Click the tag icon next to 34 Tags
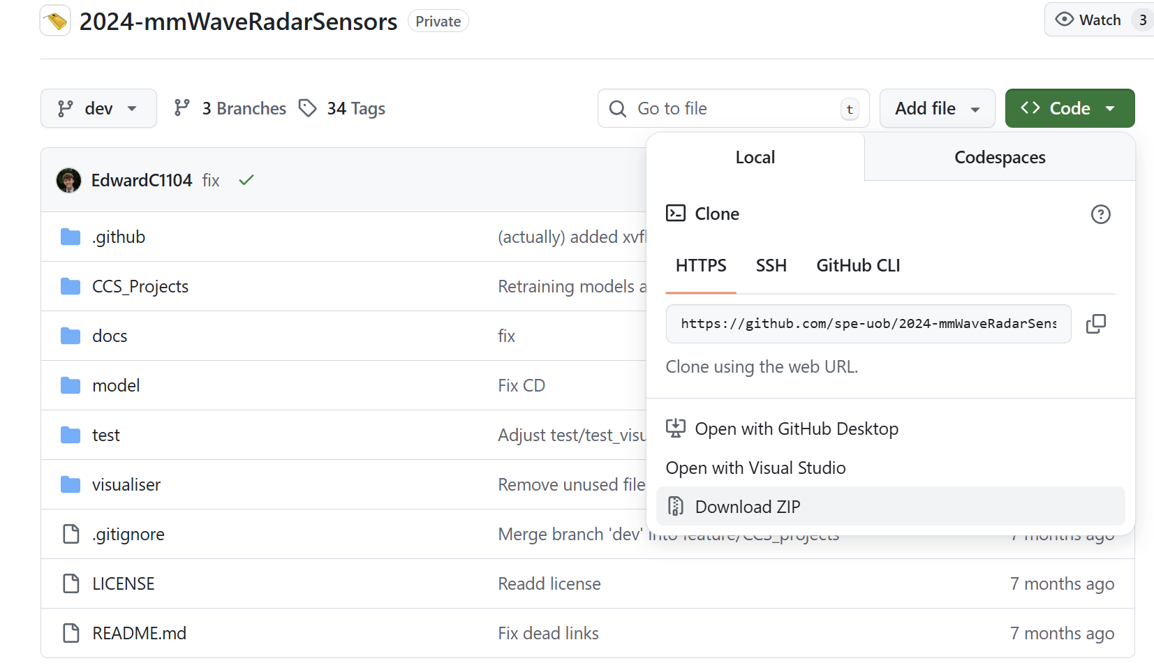The width and height of the screenshot is (1154, 670). coord(308,108)
